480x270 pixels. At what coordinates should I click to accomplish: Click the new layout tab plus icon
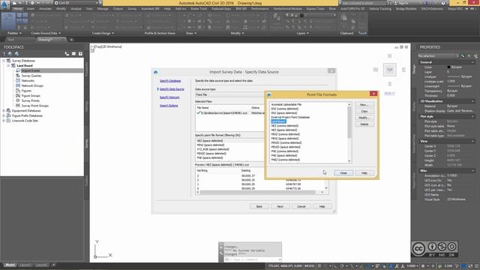coord(53,265)
